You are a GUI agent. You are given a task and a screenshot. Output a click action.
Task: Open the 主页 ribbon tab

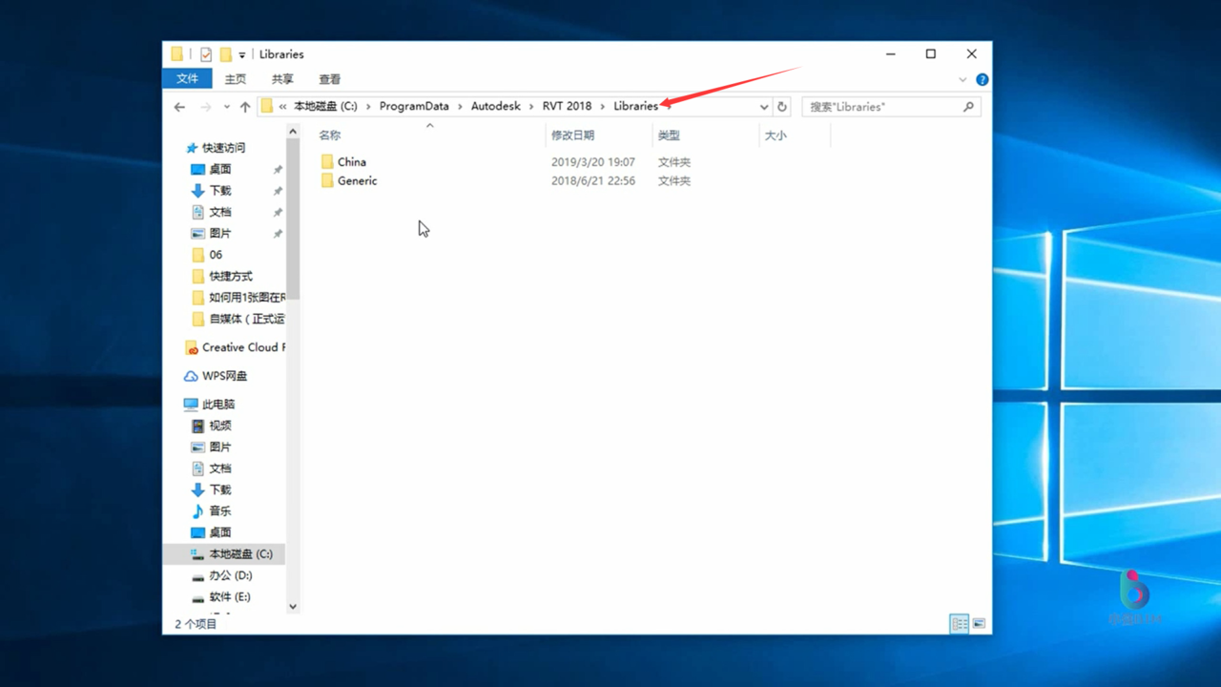[x=235, y=79]
